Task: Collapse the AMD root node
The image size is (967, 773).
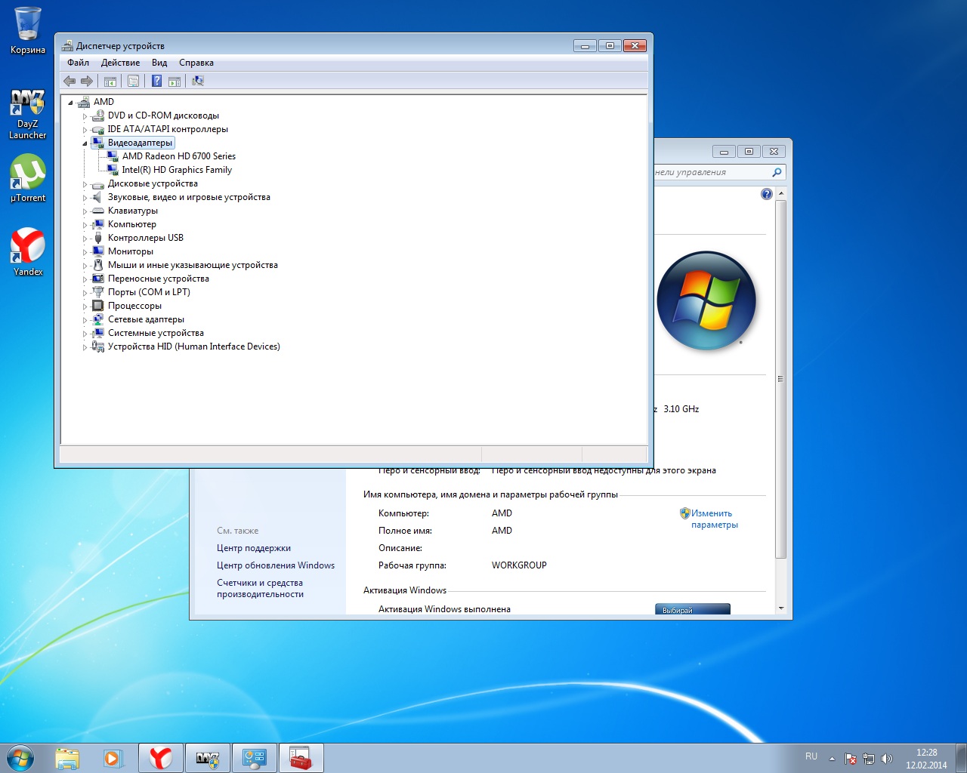Action: 70,103
